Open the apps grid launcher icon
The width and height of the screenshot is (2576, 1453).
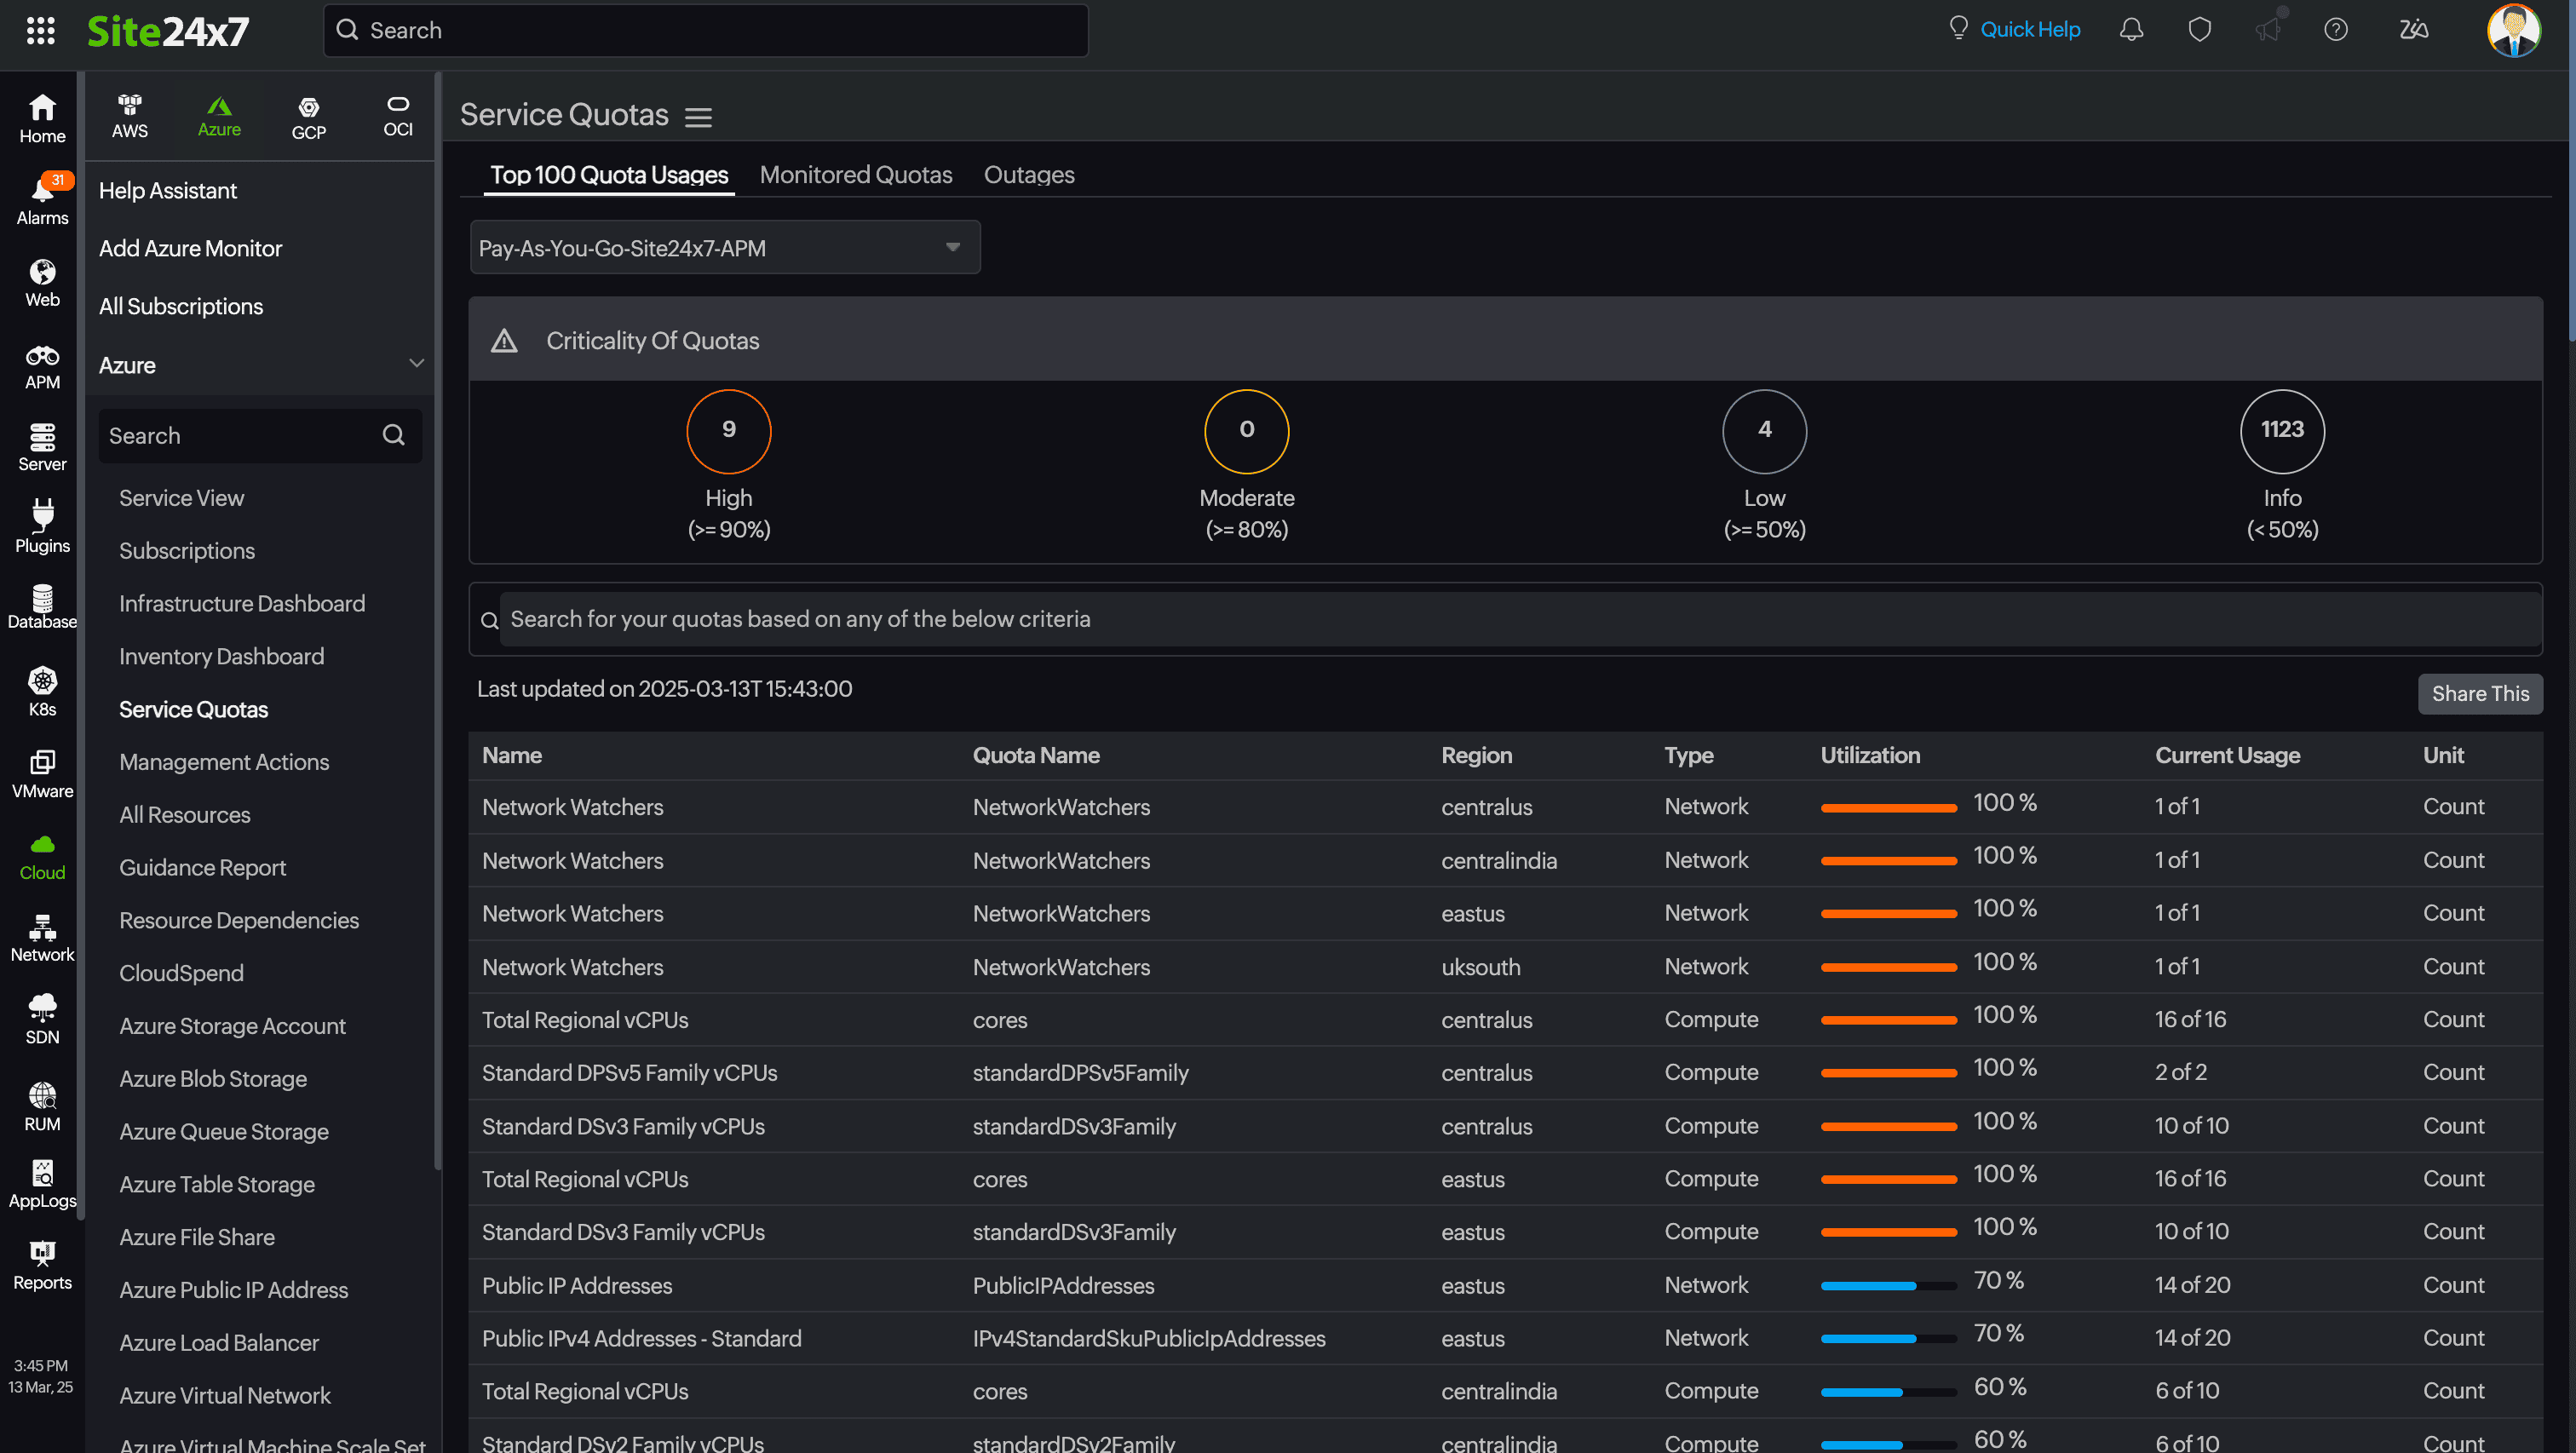point(40,30)
